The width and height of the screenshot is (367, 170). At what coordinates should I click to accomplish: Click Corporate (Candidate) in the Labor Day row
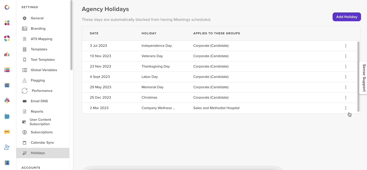point(211,77)
